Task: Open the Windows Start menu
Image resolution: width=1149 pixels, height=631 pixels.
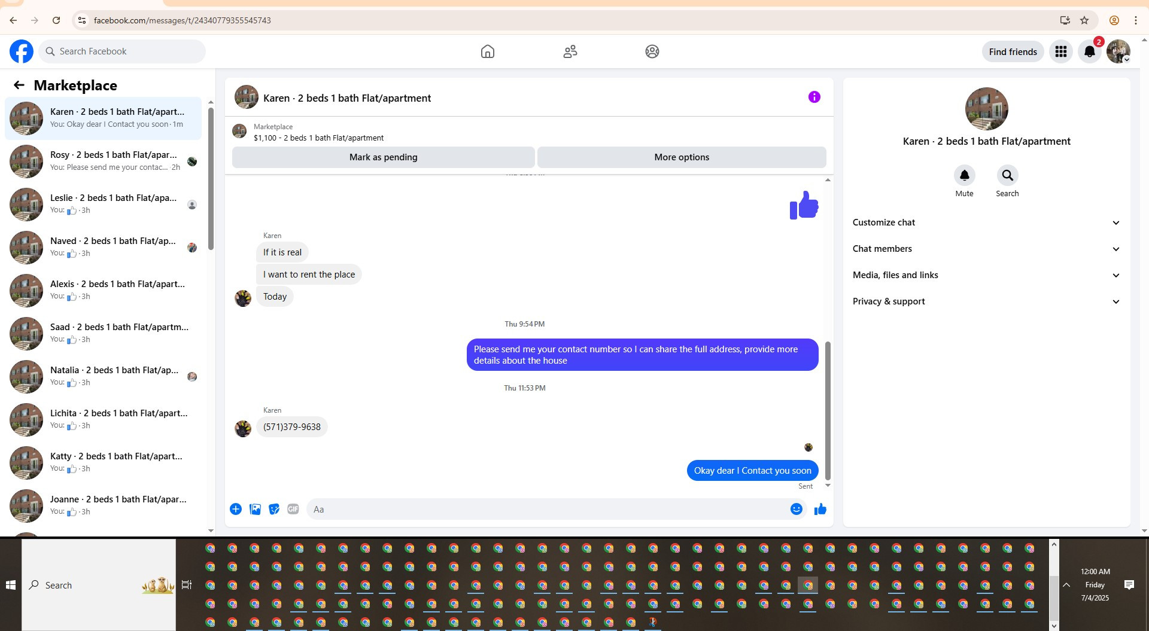Action: pyautogui.click(x=11, y=585)
